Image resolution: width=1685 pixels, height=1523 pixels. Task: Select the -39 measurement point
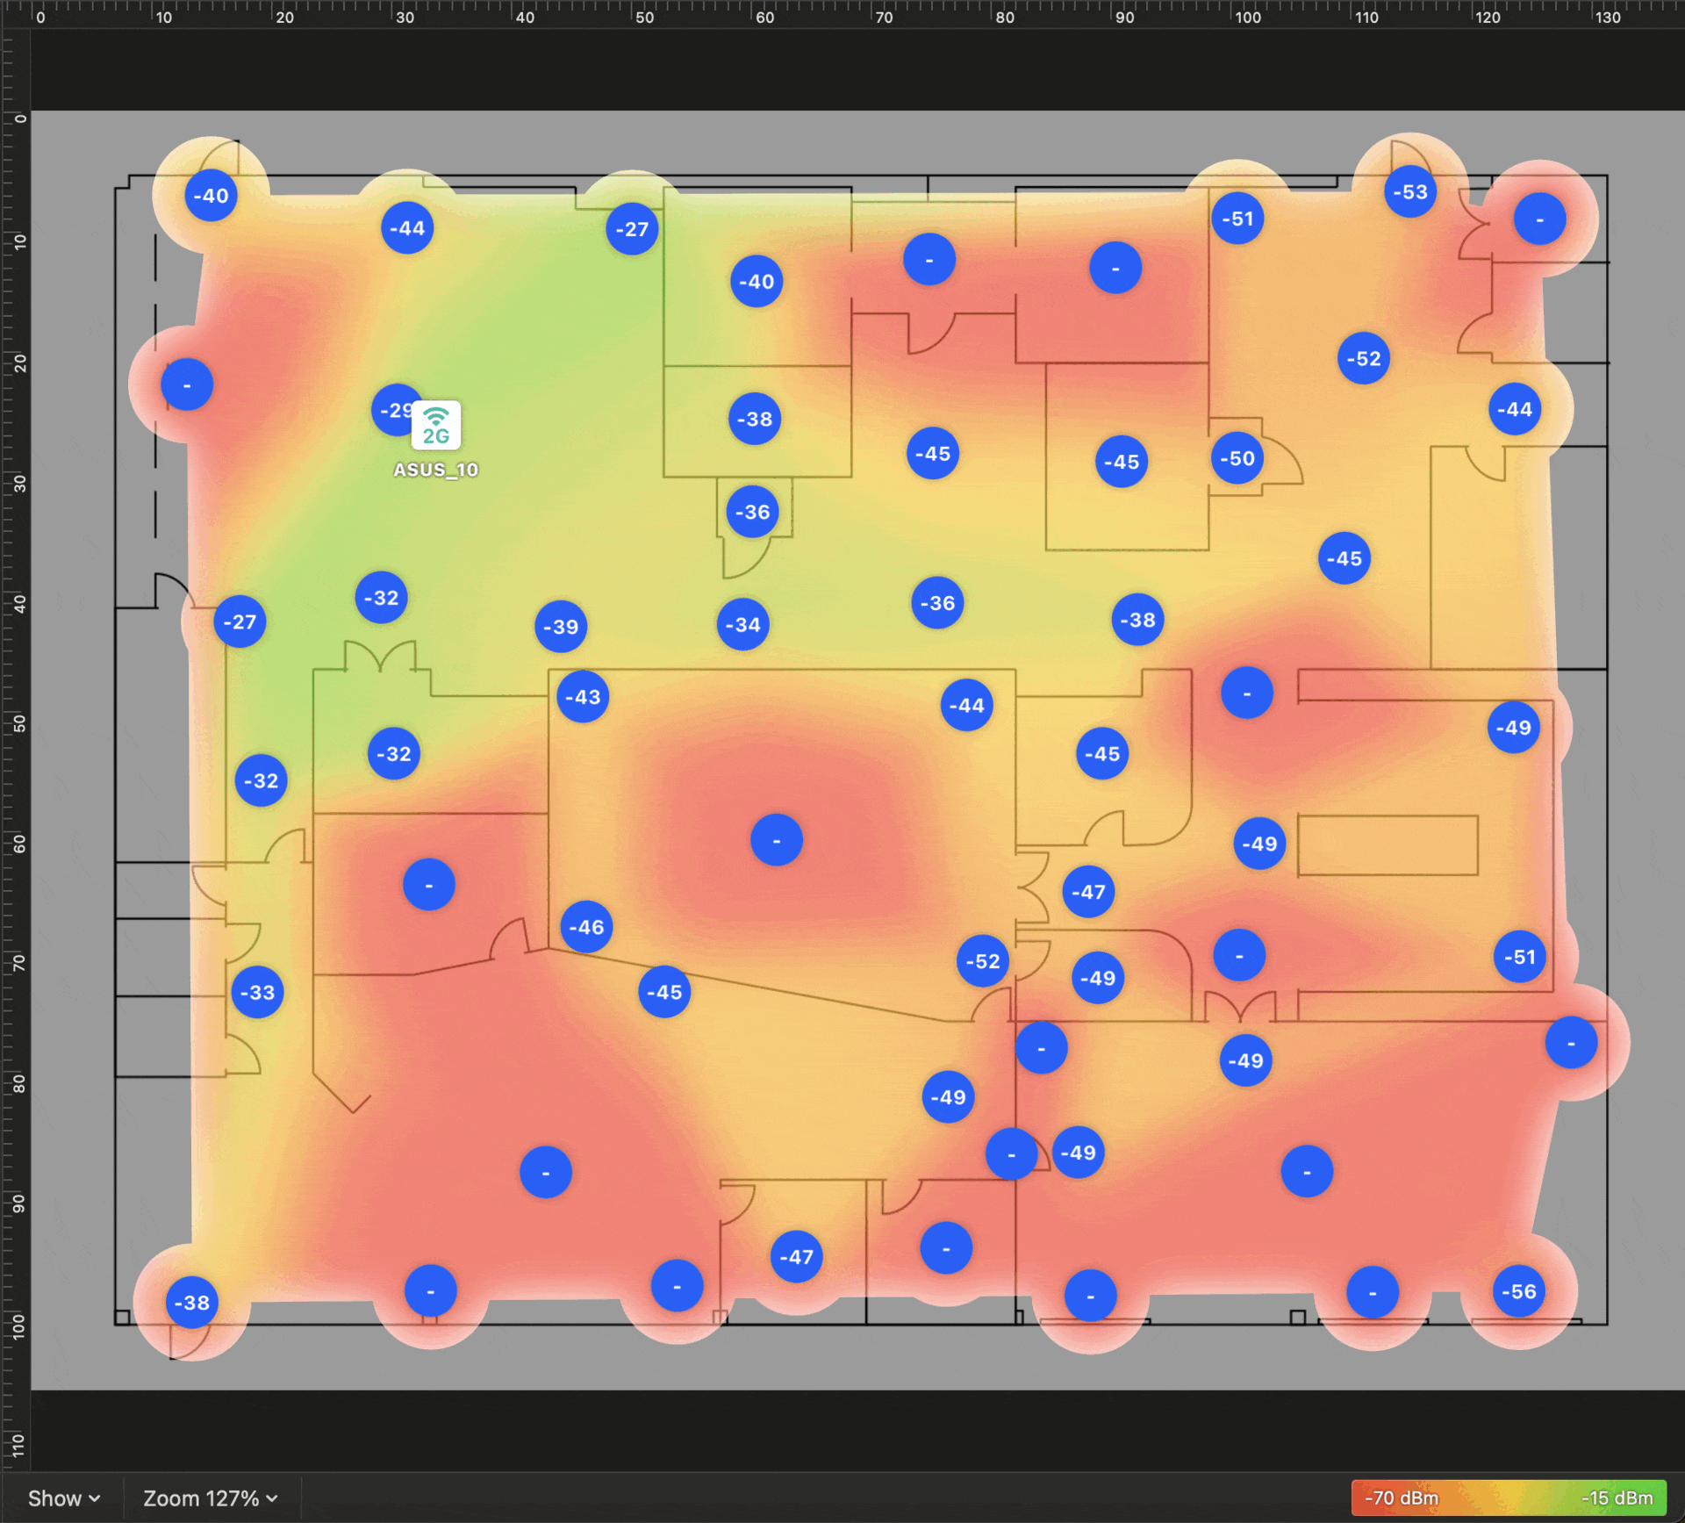pos(561,627)
